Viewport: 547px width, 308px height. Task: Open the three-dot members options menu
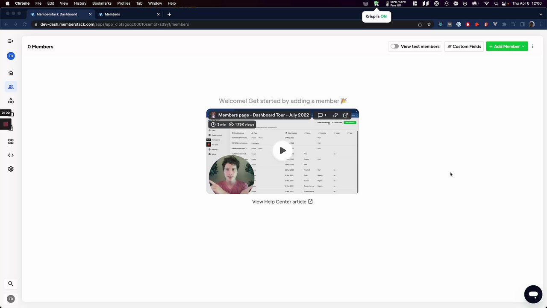[x=532, y=46]
